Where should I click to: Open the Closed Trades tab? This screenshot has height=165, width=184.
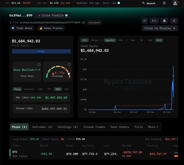[x=94, y=127]
